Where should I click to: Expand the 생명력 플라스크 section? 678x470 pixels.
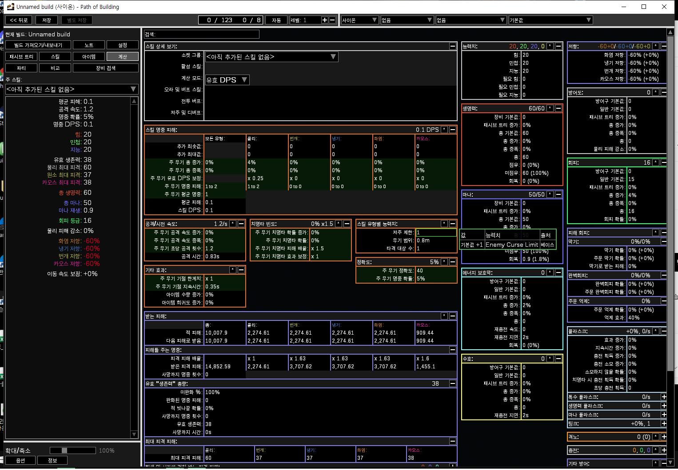point(664,406)
